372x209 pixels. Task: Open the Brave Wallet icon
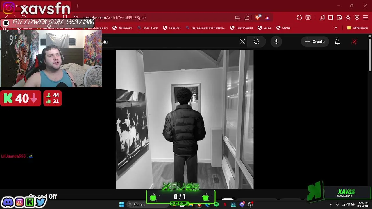(339, 18)
